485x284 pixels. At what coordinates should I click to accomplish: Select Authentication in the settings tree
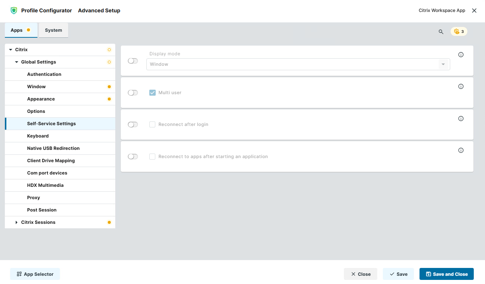pos(60,74)
